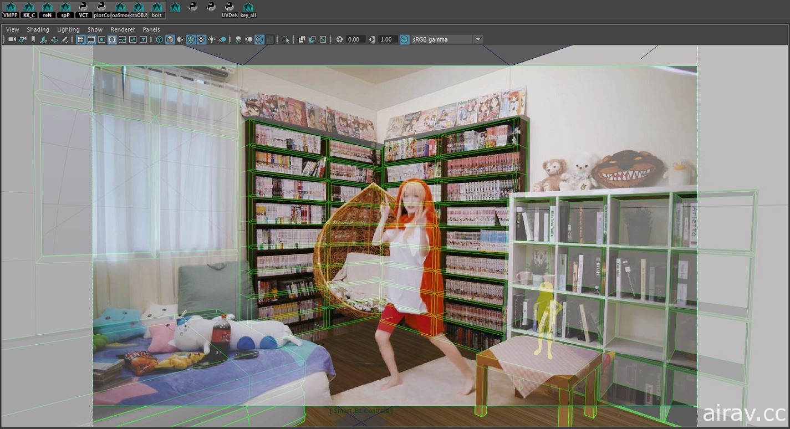
Task: Click the Select Camera icon
Action: [x=12, y=39]
